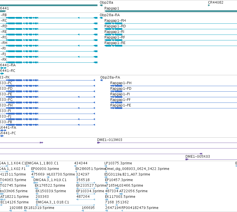
Task: Select EST label EK176522.5prime
Action: tap(50, 186)
